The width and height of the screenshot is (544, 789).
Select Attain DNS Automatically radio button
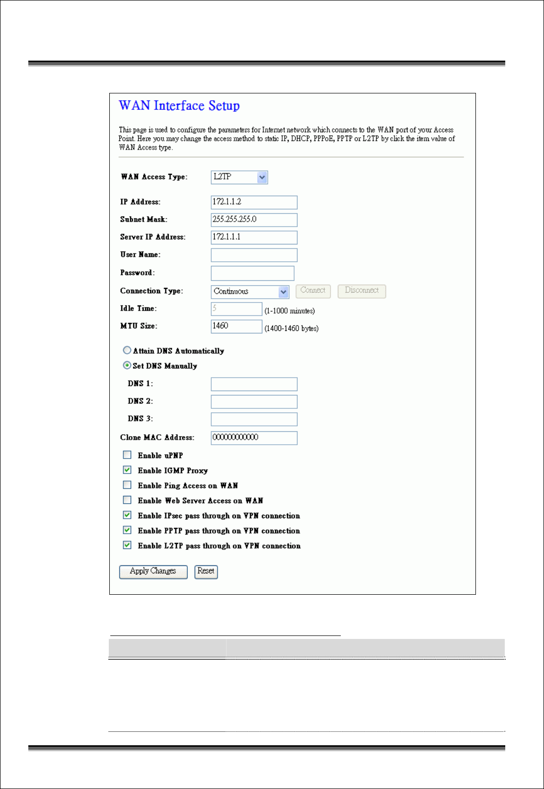(x=127, y=350)
